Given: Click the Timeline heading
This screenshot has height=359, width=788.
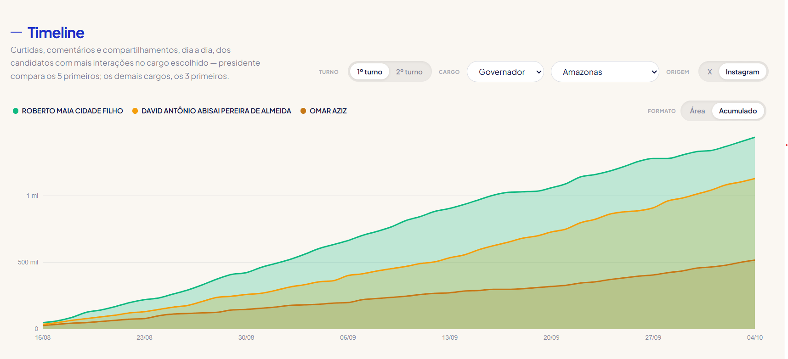Looking at the screenshot, I should (56, 33).
